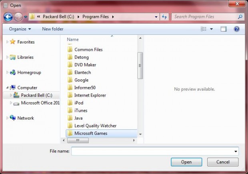248x174 pixels.
Task: Close the Open dialog window
Action: tap(237, 4)
